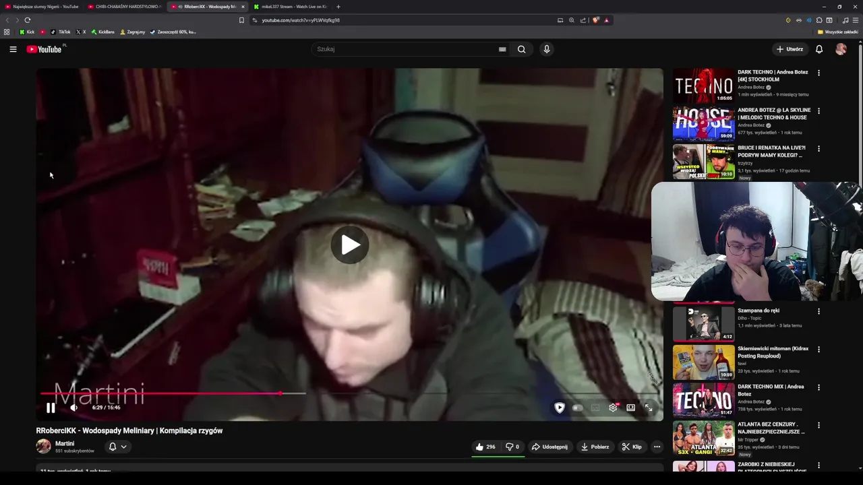This screenshot has width=863, height=485.
Task: Switch to theater mode
Action: click(x=631, y=408)
